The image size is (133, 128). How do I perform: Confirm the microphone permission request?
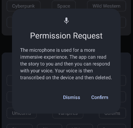click(100, 97)
